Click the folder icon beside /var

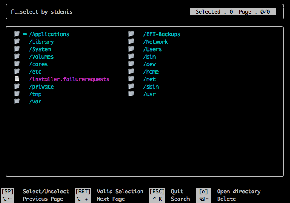17,101
